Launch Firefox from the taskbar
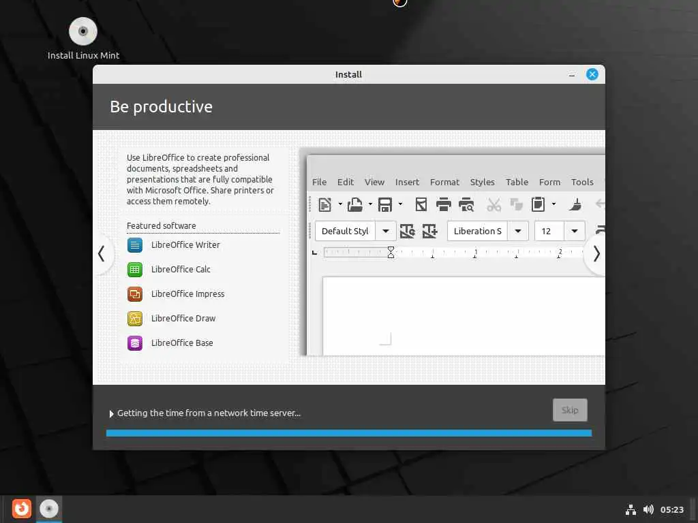Image resolution: width=698 pixels, height=523 pixels. pos(21,509)
